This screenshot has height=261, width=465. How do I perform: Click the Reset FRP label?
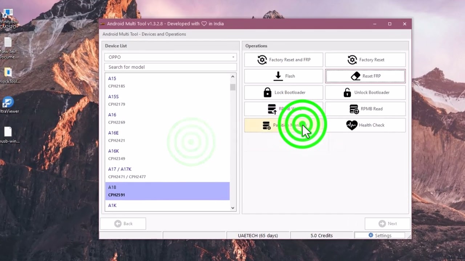tap(372, 76)
